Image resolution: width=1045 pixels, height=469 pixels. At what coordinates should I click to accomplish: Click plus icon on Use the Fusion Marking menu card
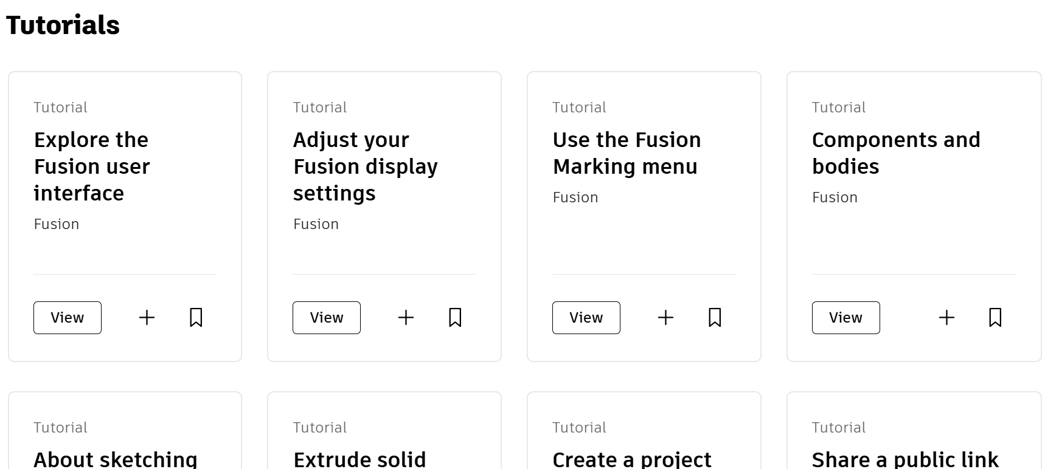point(665,318)
